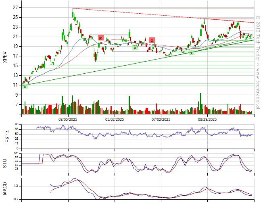265x207 pixels.
Task: Click the first red X sell marker
Action: point(101,38)
